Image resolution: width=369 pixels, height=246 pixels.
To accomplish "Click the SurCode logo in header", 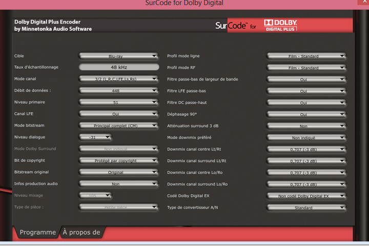I will point(236,26).
